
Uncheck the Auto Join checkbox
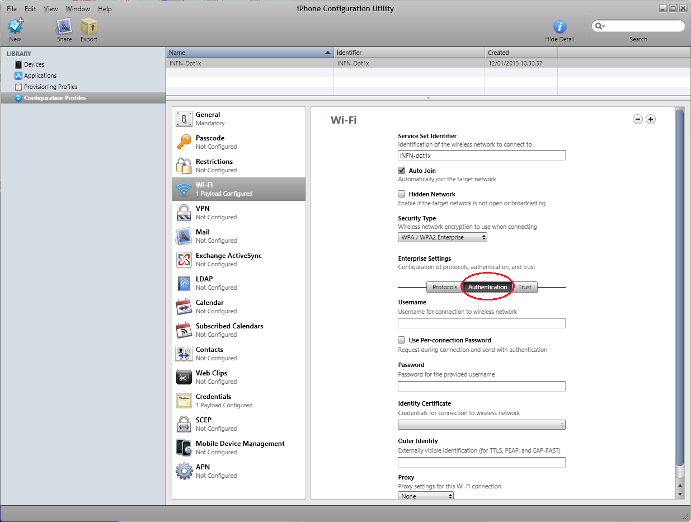pos(401,170)
